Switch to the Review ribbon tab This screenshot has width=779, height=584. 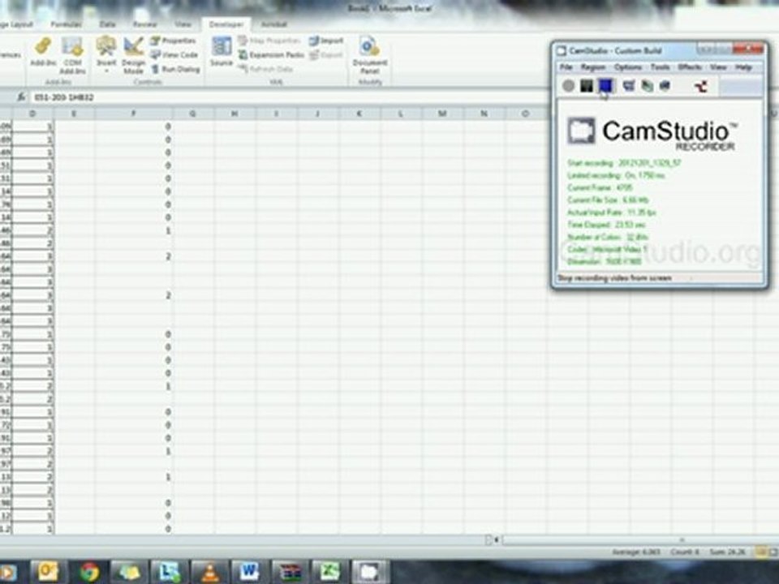(144, 24)
